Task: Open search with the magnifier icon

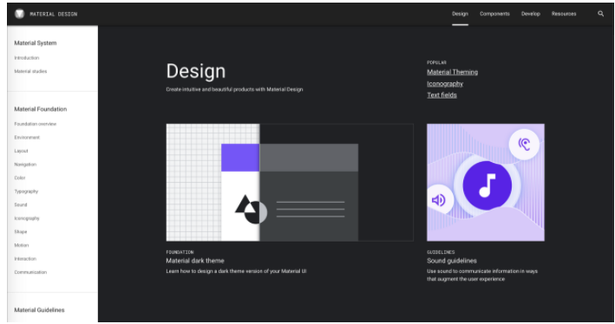Action: (600, 14)
